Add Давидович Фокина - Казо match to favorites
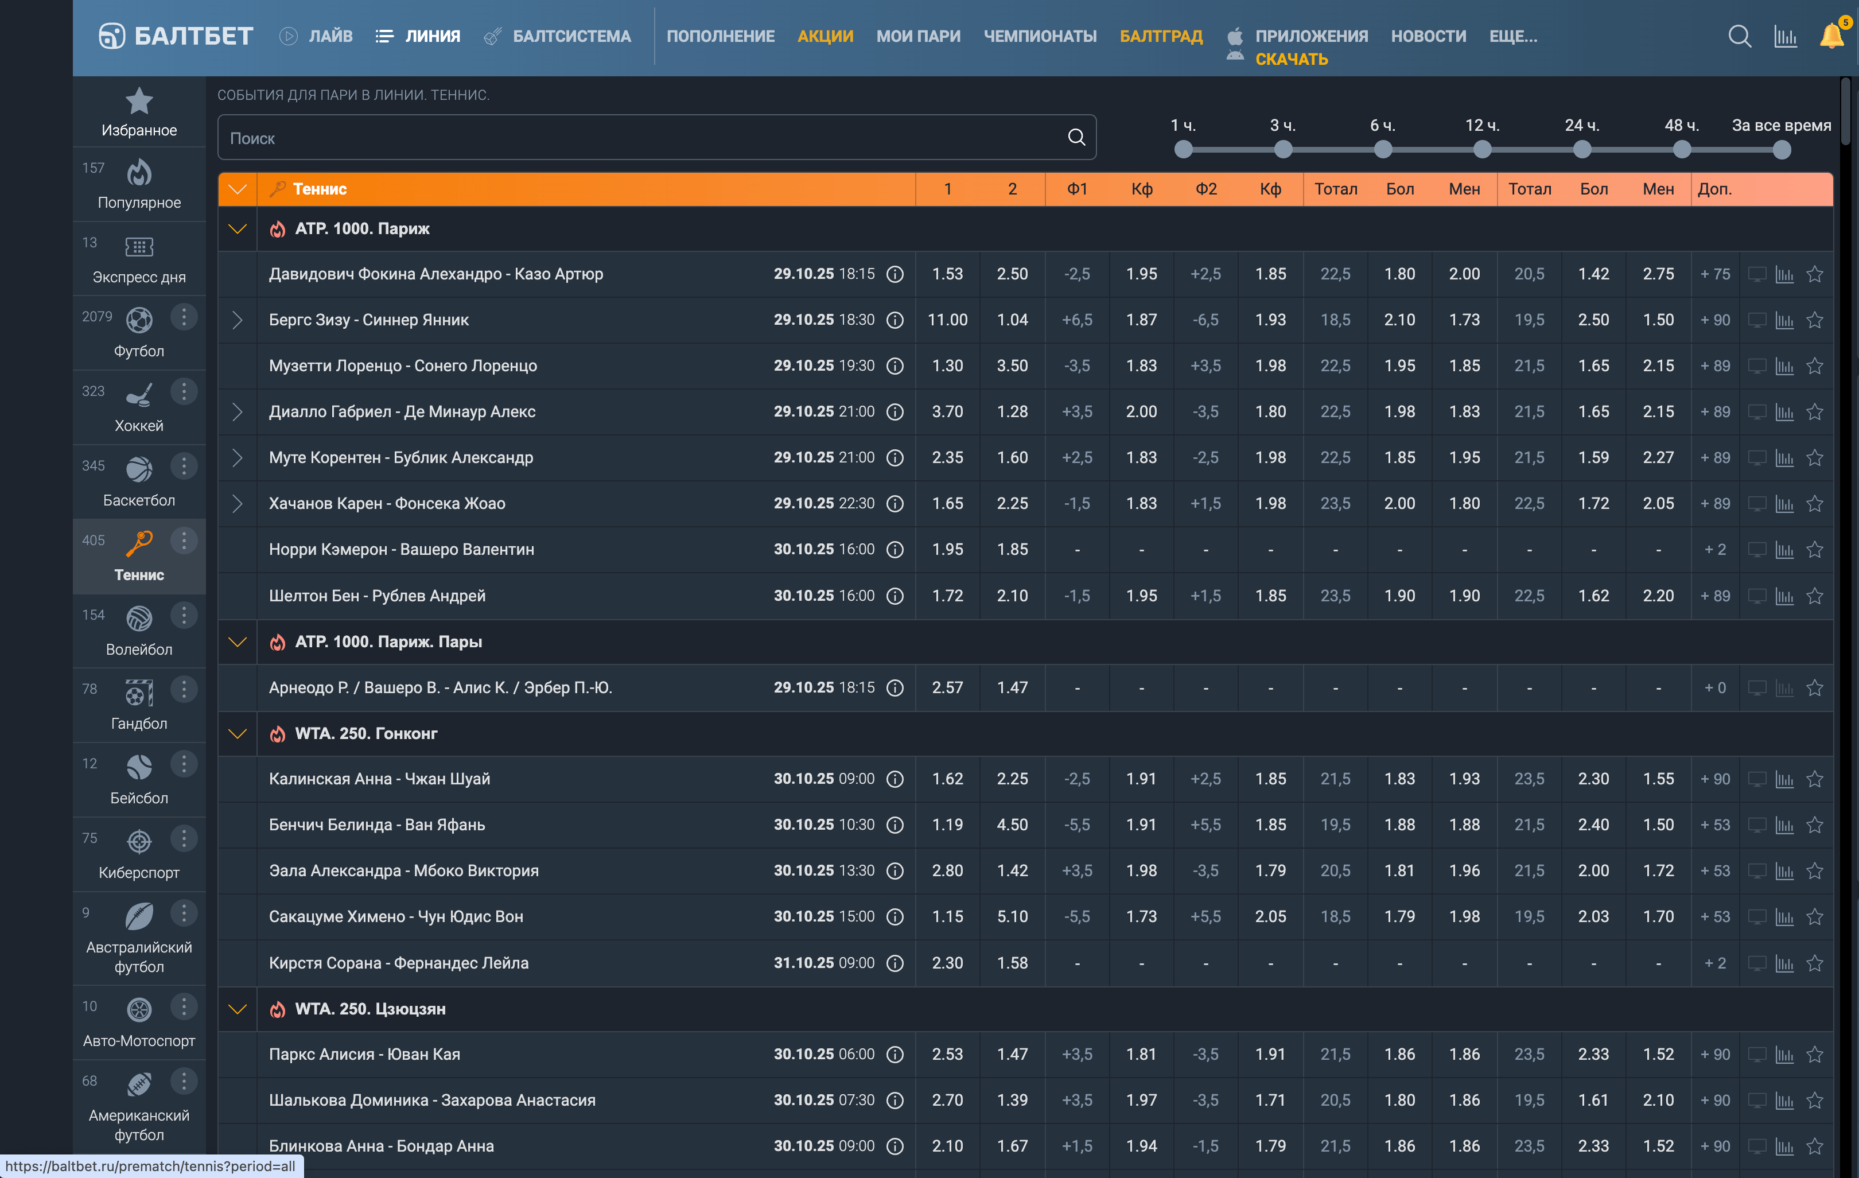 [x=1815, y=274]
